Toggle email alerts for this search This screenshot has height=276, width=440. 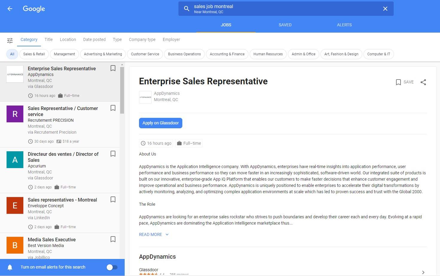112,267
